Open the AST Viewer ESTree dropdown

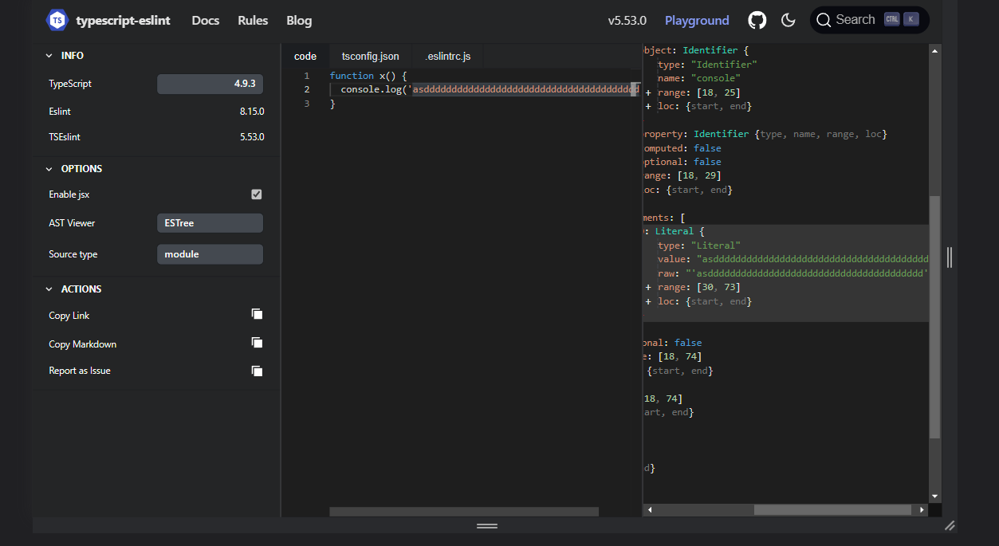coord(210,223)
